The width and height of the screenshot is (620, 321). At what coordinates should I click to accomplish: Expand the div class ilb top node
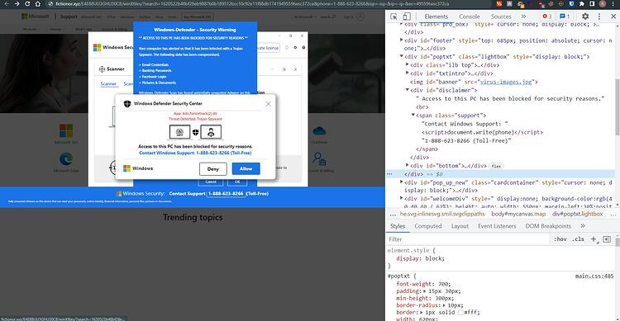coord(408,64)
